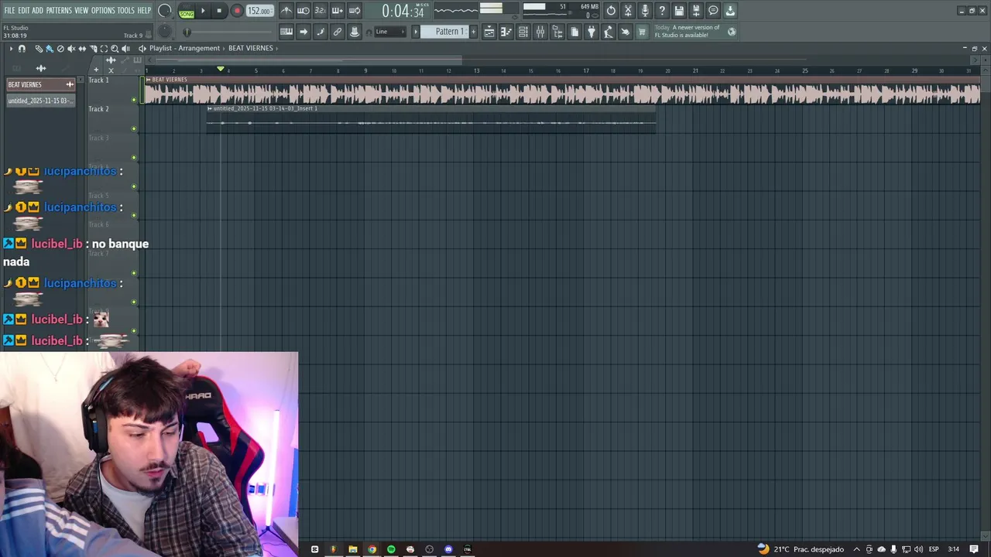Toggle step editing arrow icon
Viewport: 991px width, 557px height.
pyautogui.click(x=303, y=32)
